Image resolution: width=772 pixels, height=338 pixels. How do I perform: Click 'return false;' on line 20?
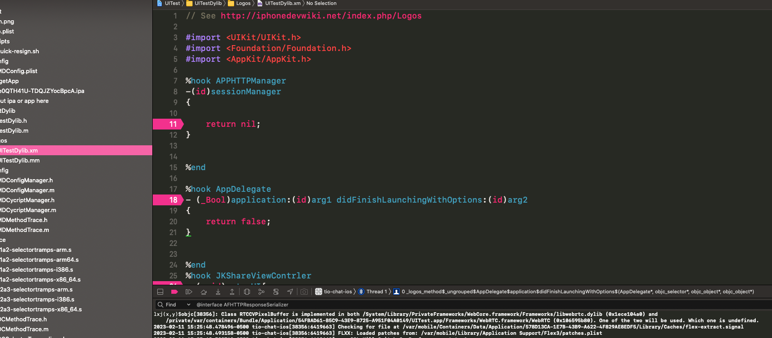pos(238,222)
